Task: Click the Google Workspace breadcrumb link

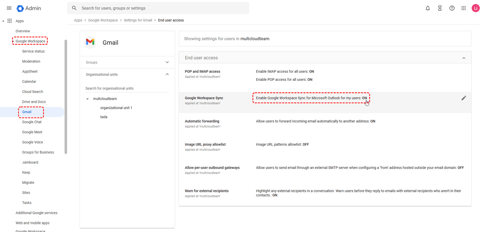Action: [103, 20]
